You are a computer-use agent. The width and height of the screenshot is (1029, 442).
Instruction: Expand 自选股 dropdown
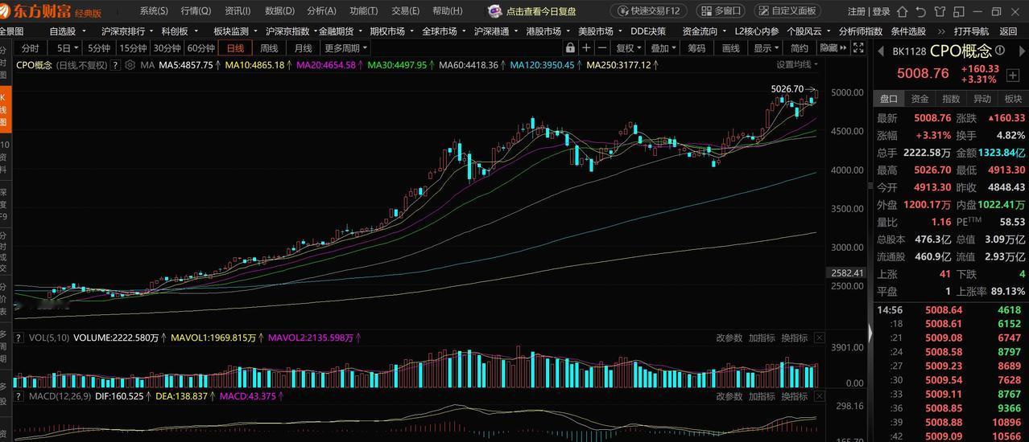tap(67, 31)
